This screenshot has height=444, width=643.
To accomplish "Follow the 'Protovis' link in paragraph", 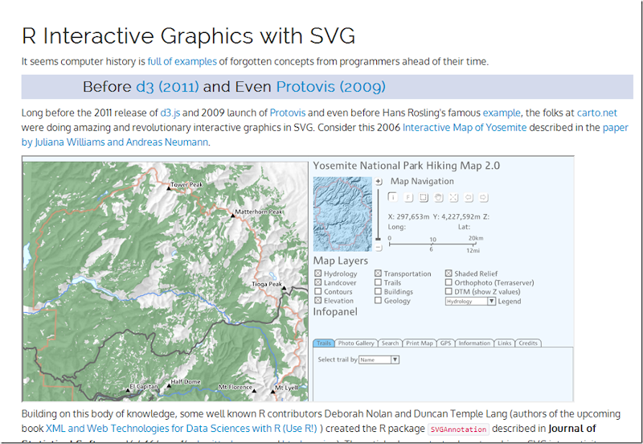I will coord(288,113).
